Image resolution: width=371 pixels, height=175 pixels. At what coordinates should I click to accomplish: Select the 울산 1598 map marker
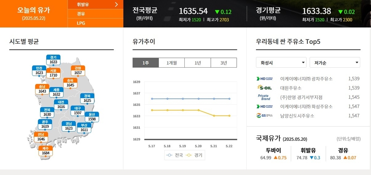coord(92,117)
